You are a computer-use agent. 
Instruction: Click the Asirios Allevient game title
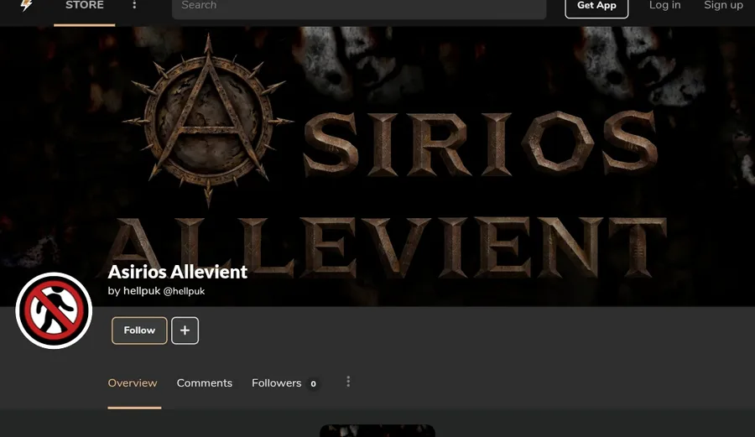pyautogui.click(x=177, y=272)
